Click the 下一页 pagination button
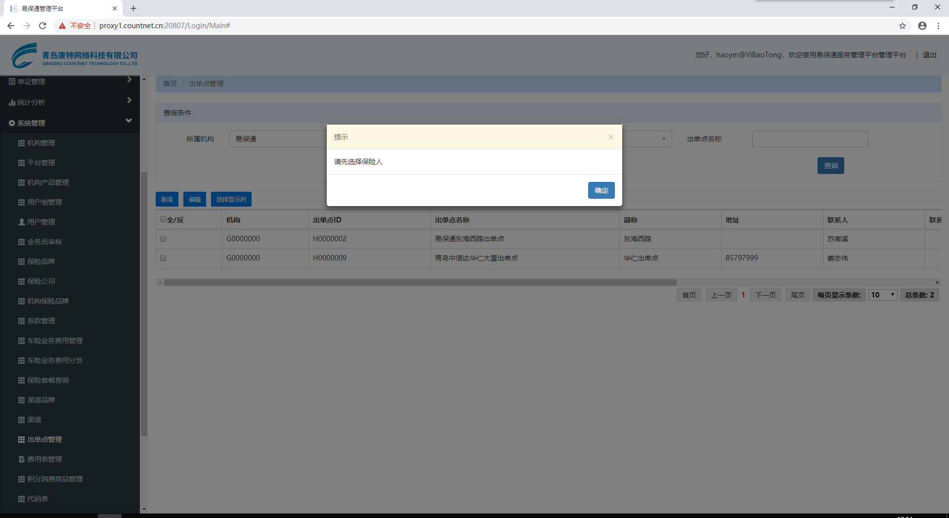 766,295
